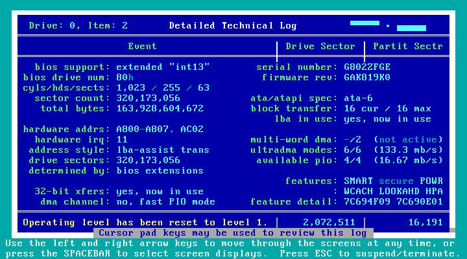Click the lower-right cyan indicator bar
Screen dimensions: 467x259
411,28
